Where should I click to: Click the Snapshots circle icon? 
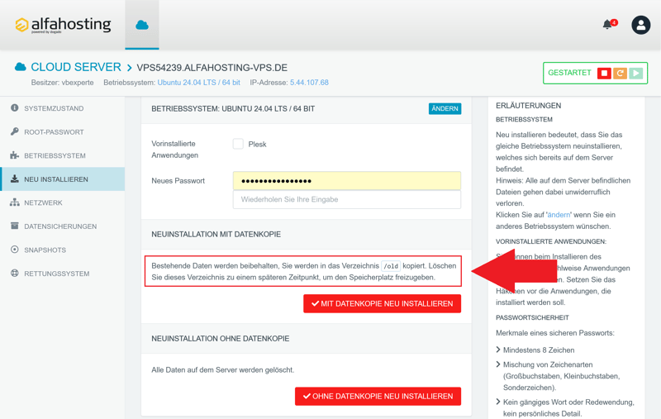click(x=15, y=250)
